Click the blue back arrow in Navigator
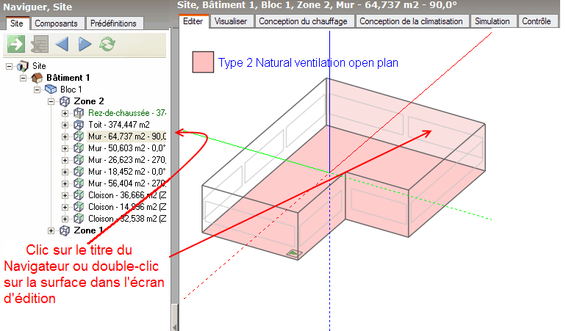The height and width of the screenshot is (331, 566). (x=62, y=45)
